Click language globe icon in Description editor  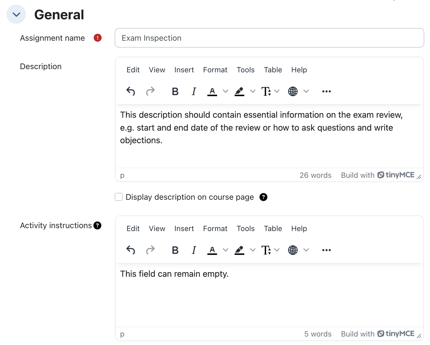[293, 91]
